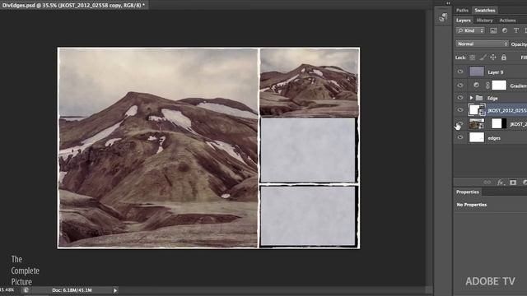Click the status bar preview icon
The height and width of the screenshot is (296, 527).
pos(26,290)
